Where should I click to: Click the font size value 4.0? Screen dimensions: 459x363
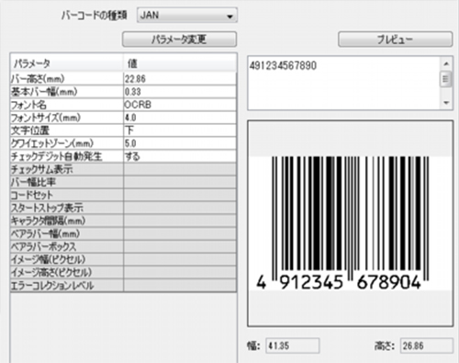(180, 118)
